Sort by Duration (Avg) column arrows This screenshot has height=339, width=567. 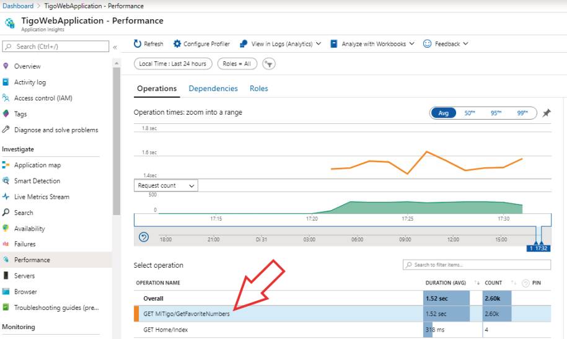click(477, 283)
